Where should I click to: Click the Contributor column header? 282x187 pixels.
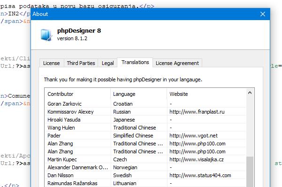tap(77, 94)
